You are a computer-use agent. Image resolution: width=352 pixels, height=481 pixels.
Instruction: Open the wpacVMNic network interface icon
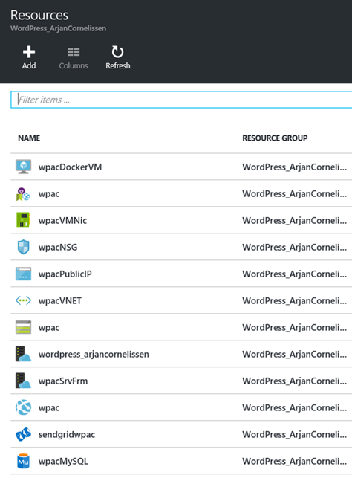pos(23,220)
